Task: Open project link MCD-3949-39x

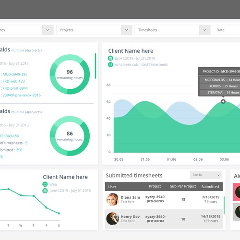Action: (15, 74)
